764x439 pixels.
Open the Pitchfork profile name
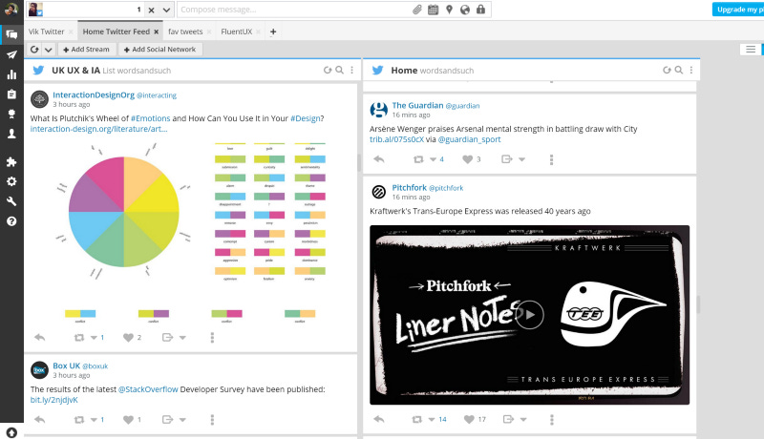410,187
